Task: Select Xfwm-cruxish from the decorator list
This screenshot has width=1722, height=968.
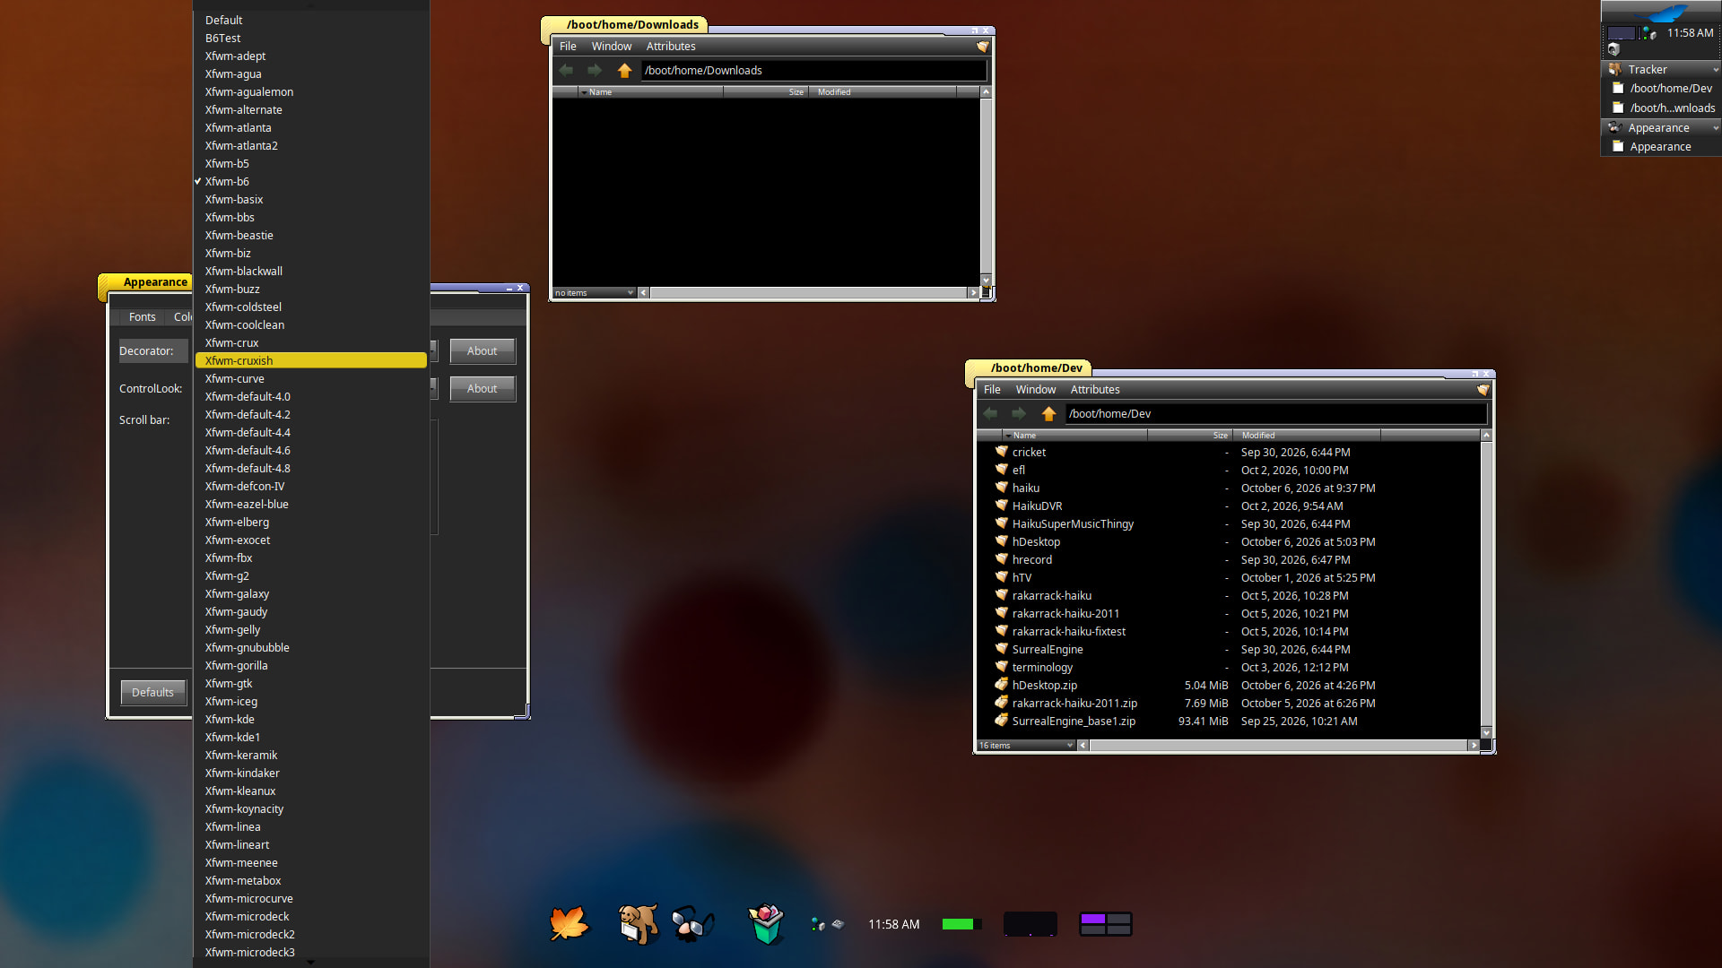Action: [x=310, y=360]
